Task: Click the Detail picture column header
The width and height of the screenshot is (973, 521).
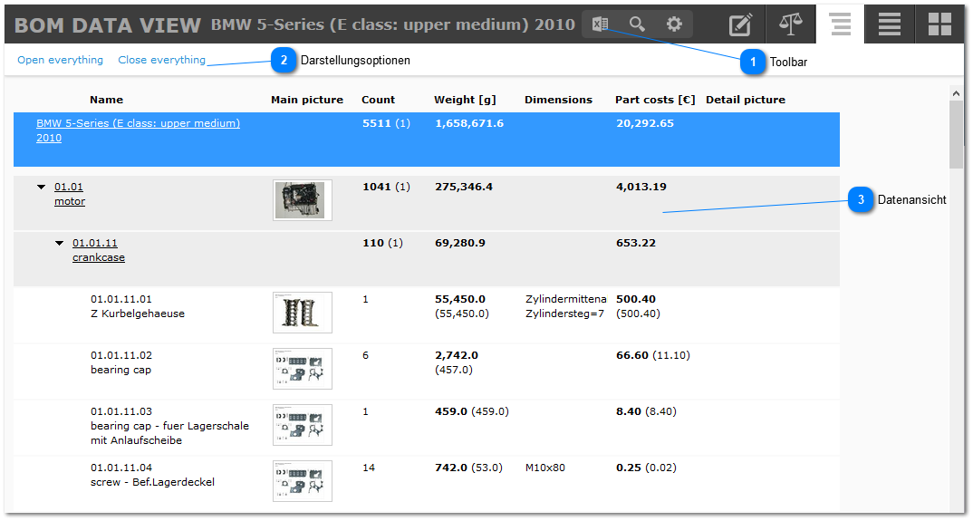Action: point(746,100)
